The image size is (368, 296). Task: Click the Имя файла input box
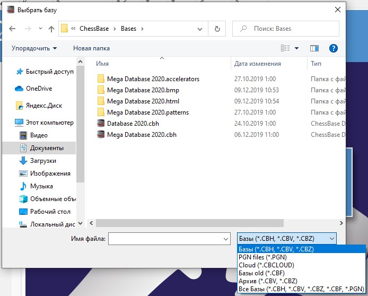click(169, 239)
